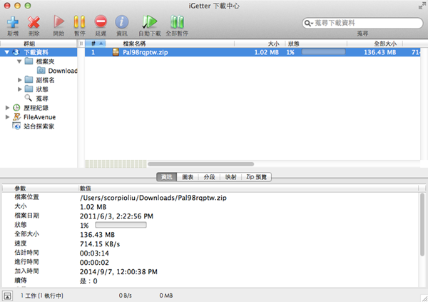This screenshot has height=302, width=428.
Task: Switch to the 分段 tab
Action: (x=209, y=176)
